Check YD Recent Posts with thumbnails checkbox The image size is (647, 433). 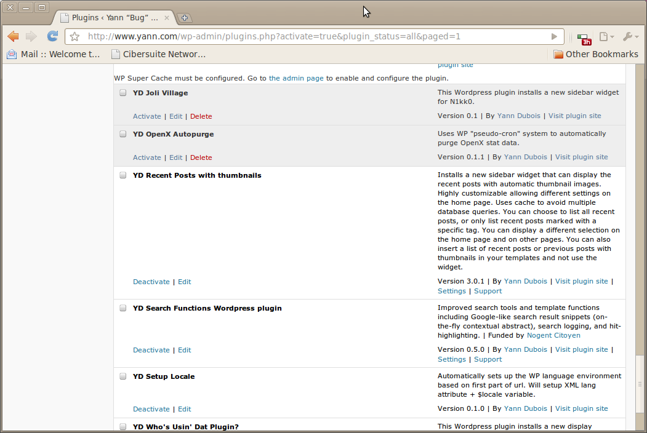click(x=123, y=175)
